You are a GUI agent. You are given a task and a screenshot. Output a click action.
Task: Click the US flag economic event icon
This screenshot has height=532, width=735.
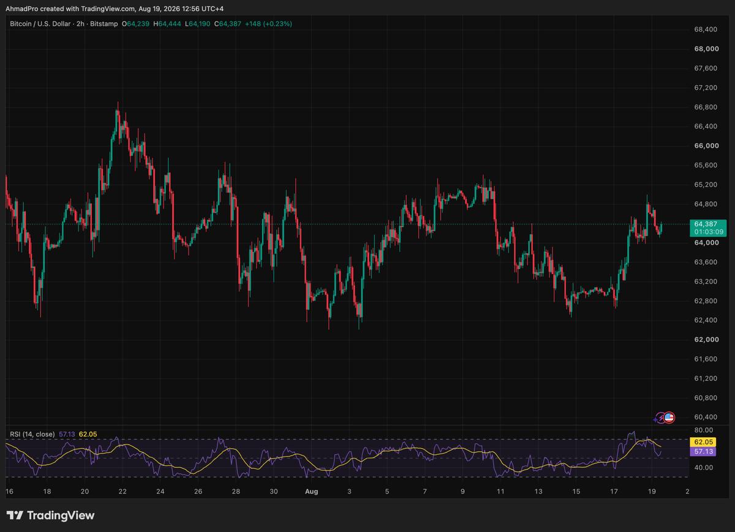pos(669,418)
